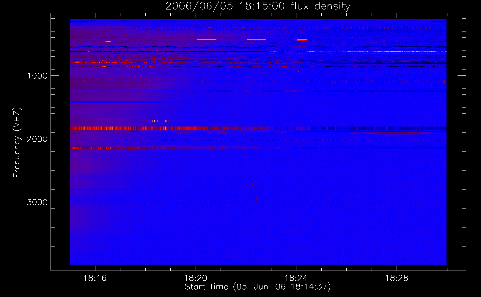Click the plot title '2006/06/05 18:15:00 flux density'
481x297 pixels.
[258, 6]
